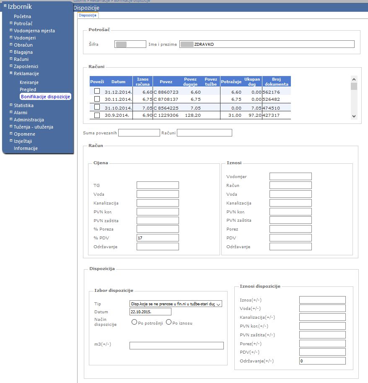Viewport: 368px width, 383px height.
Task: Collapse the Izbornik main menu
Action: point(5,5)
